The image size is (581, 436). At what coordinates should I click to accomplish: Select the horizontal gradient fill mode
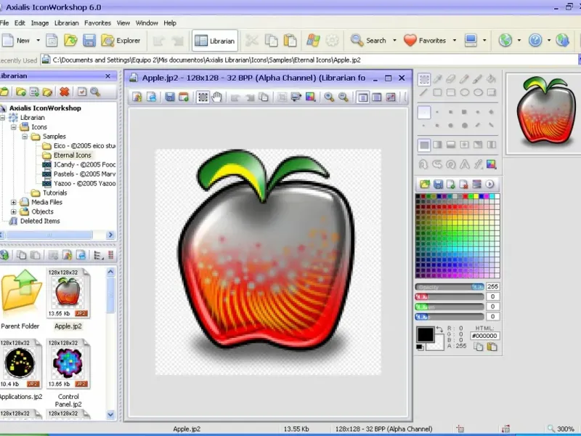click(438, 145)
